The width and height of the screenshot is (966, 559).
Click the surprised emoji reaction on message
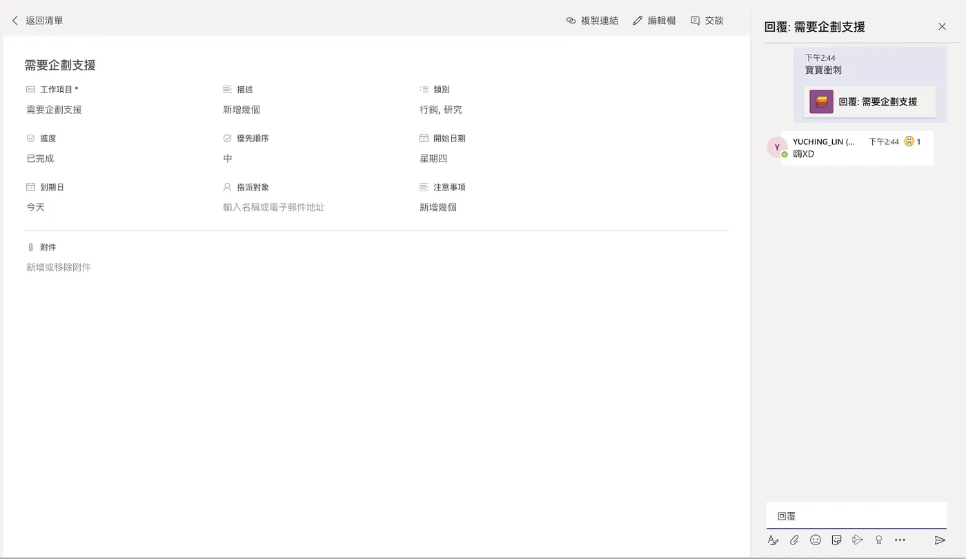pyautogui.click(x=909, y=141)
